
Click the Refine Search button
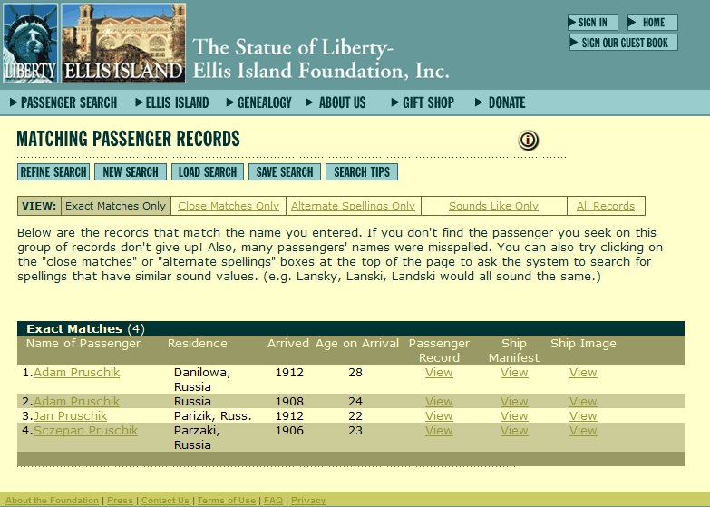pos(53,172)
